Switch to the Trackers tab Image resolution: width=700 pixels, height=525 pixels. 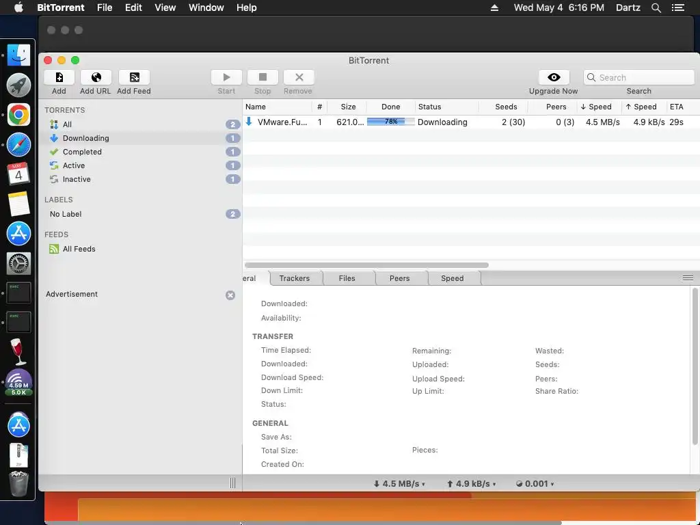[294, 278]
